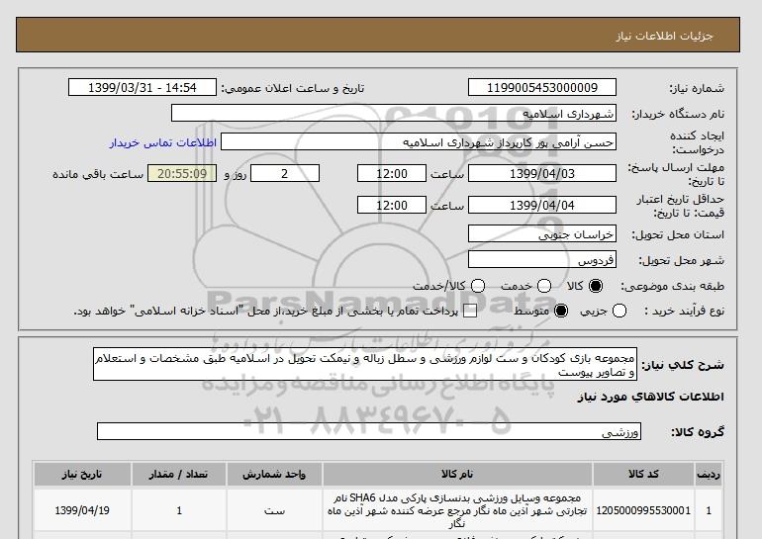Screen dimensions: 762x539
Task: Click the need number field 1199005453000009
Action: click(x=542, y=87)
